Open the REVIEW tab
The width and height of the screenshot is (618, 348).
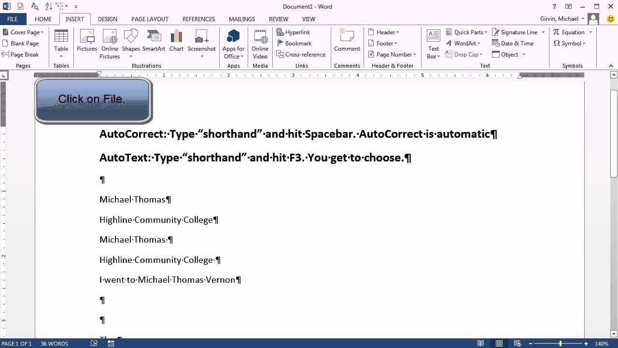coord(279,19)
